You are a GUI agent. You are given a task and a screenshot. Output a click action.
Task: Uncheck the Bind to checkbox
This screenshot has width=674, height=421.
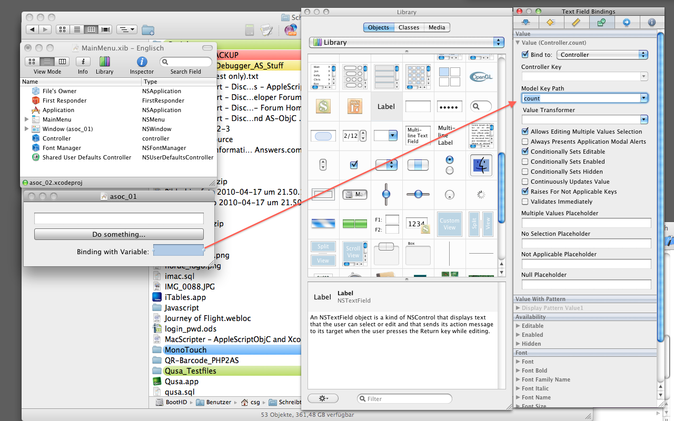(525, 55)
